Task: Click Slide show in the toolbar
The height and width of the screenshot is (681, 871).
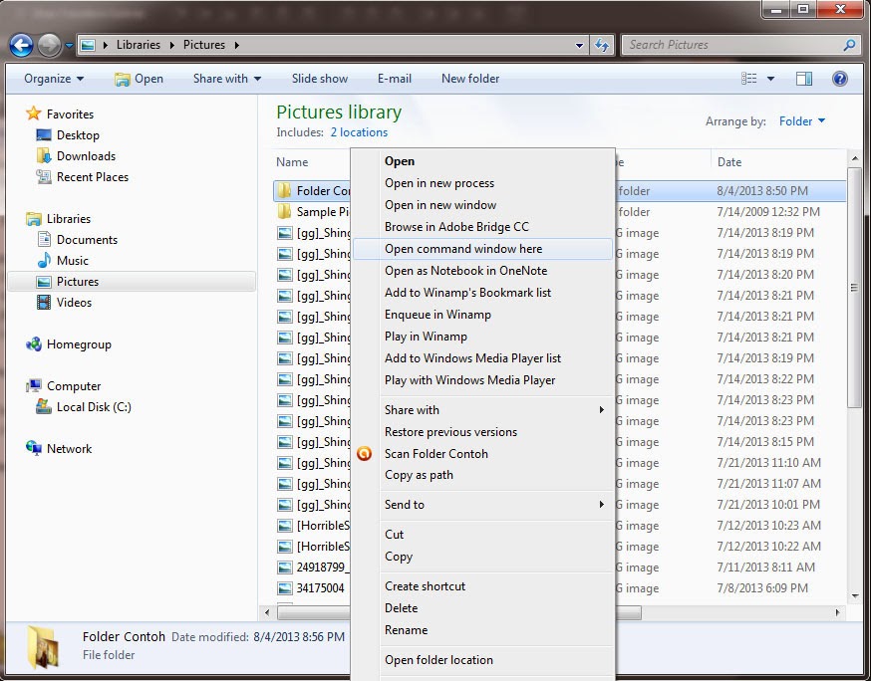Action: tap(320, 79)
